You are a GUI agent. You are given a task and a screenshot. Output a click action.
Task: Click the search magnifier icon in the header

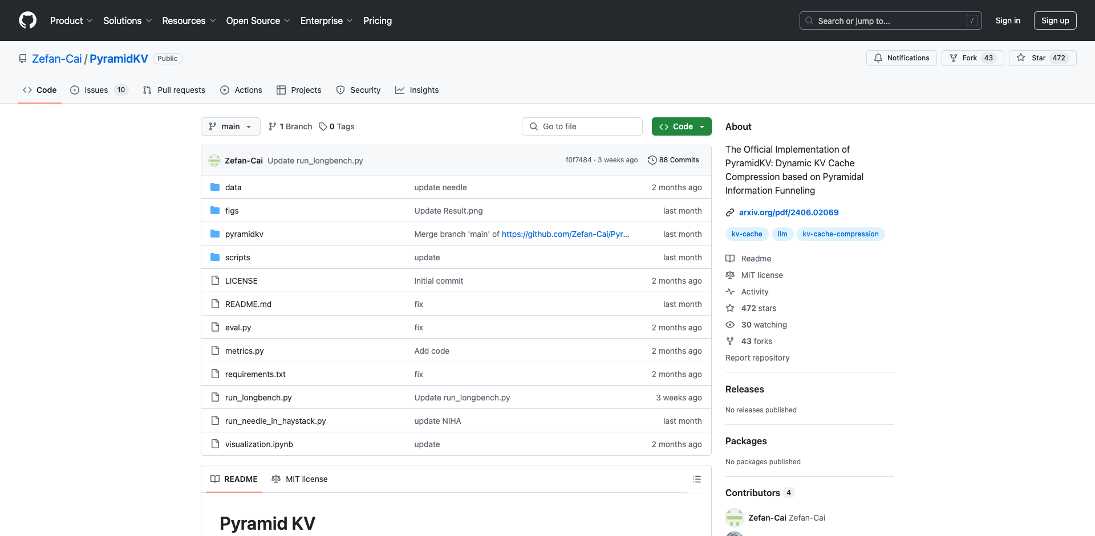click(x=809, y=21)
